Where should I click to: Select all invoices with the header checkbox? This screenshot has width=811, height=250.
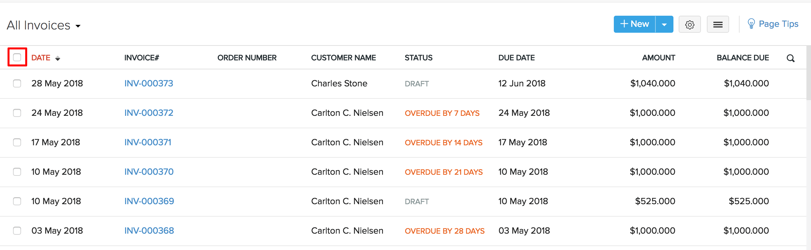17,57
